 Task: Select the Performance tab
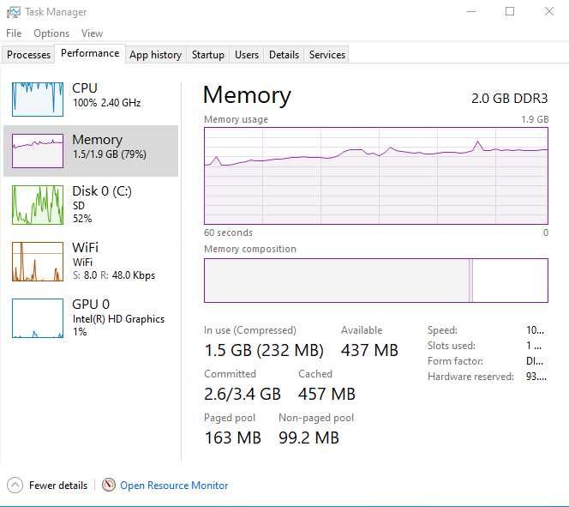point(90,53)
